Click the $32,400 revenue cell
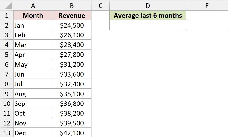Screen dimensions: 228x137 (x=72, y=84)
